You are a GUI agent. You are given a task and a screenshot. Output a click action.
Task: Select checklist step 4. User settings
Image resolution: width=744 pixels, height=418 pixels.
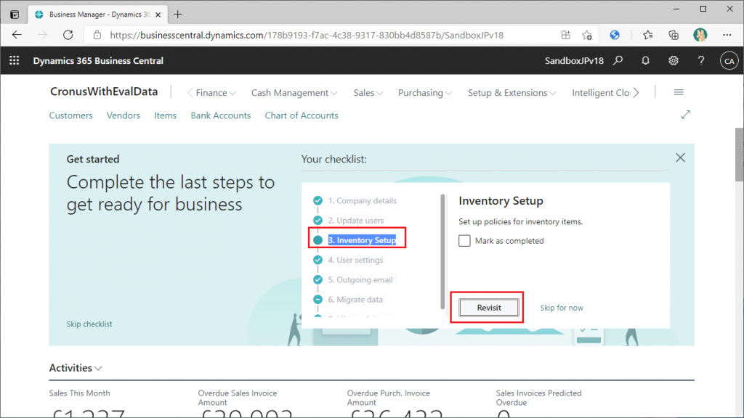pos(355,261)
